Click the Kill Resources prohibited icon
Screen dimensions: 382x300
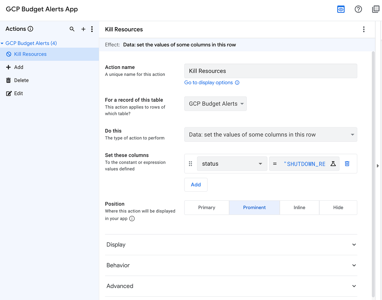[9, 54]
